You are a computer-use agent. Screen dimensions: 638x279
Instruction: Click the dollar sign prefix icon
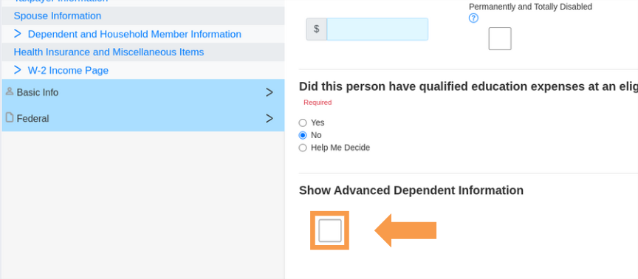click(317, 29)
